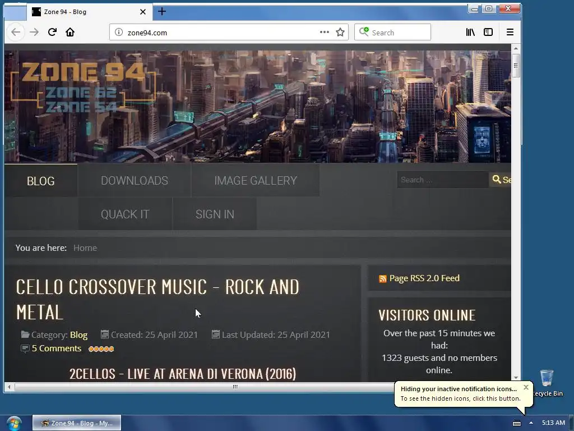Click the Created 25 April 2021 date
This screenshot has height=431, width=574.
154,335
